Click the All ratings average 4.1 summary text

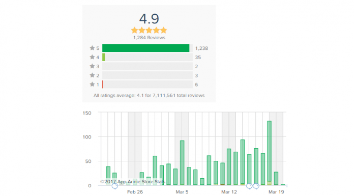pyautogui.click(x=149, y=95)
